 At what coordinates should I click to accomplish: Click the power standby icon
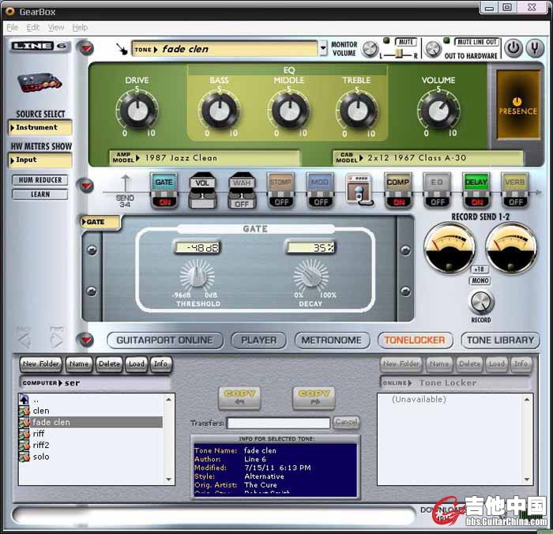tap(513, 47)
